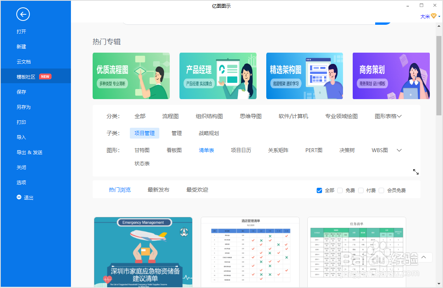Open the account dropdown beside 大米
The height and width of the screenshot is (288, 443).
(x=440, y=16)
